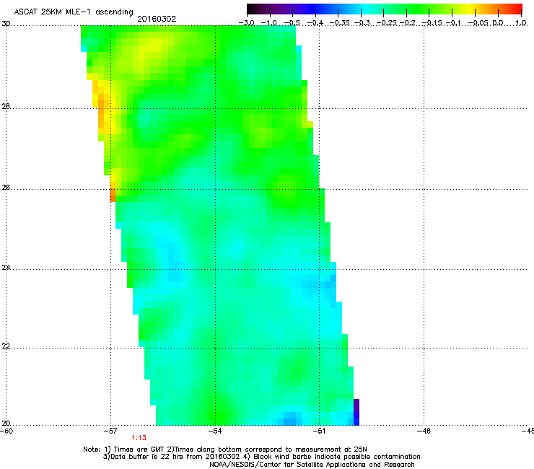Click the colorbar label '-3.0'
Image resolution: width=534 pixels, height=469 pixels.
(x=246, y=23)
